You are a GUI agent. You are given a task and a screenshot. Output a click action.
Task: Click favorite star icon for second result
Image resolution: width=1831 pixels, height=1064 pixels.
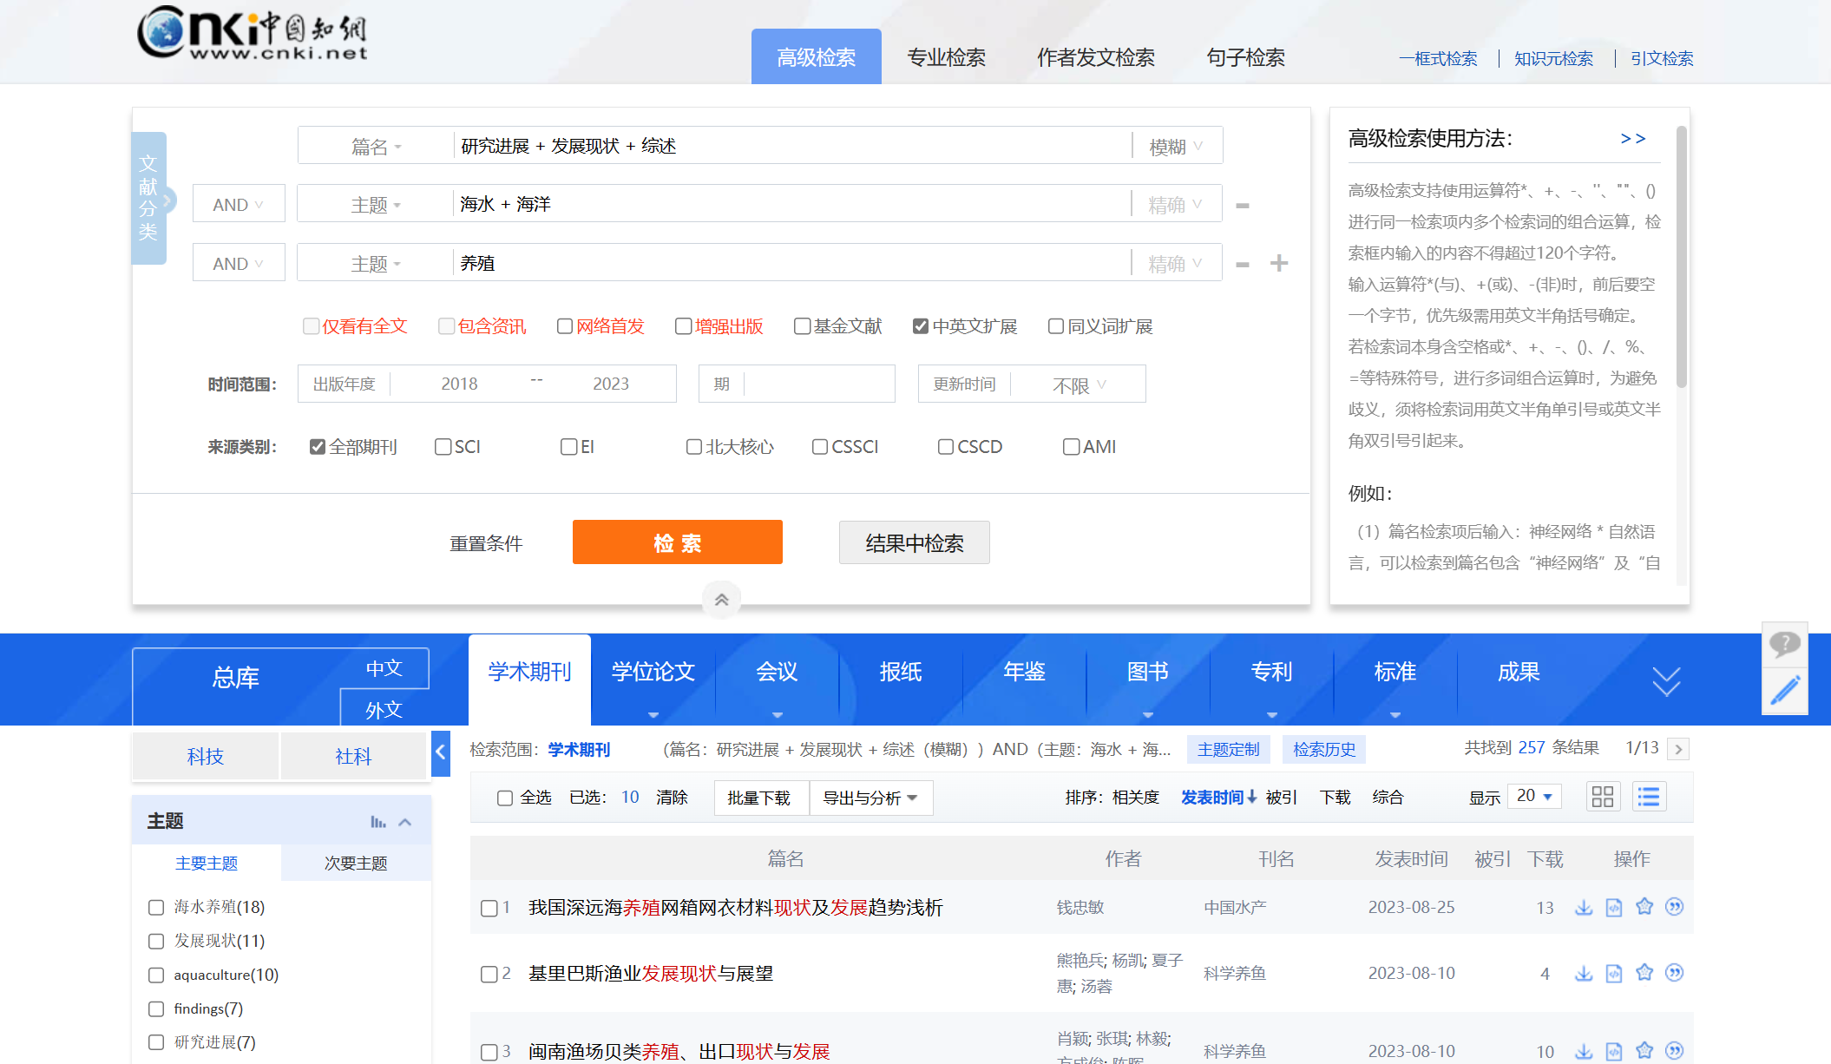(1644, 973)
